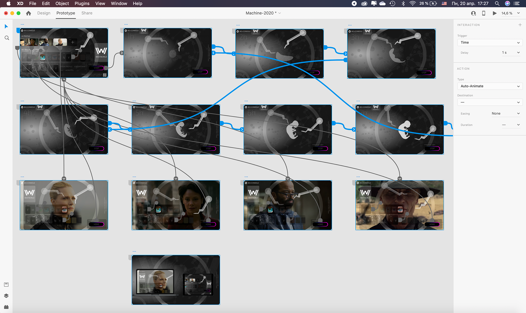
Task: Select the man with glasses portrait artboard
Action: pyautogui.click(x=288, y=205)
